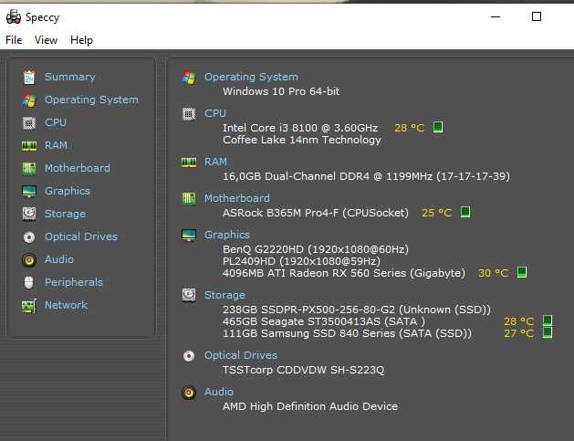Click the Storage heading link in summary
574x441 pixels.
224,295
